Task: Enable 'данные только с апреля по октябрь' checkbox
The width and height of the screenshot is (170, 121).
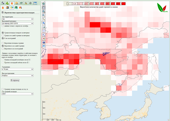Action: [3, 26]
